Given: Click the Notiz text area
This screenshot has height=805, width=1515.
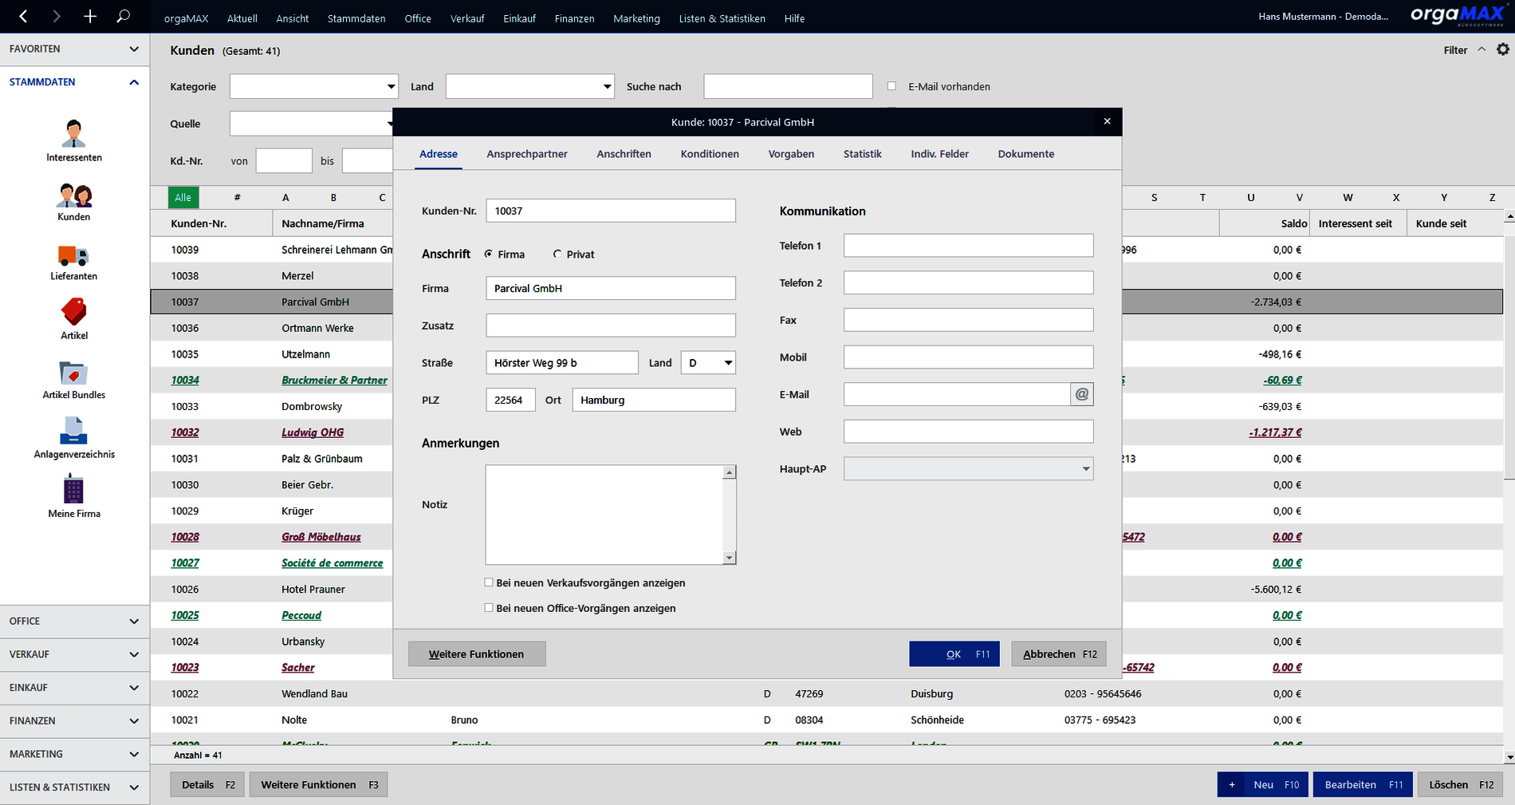Looking at the screenshot, I should pos(604,515).
